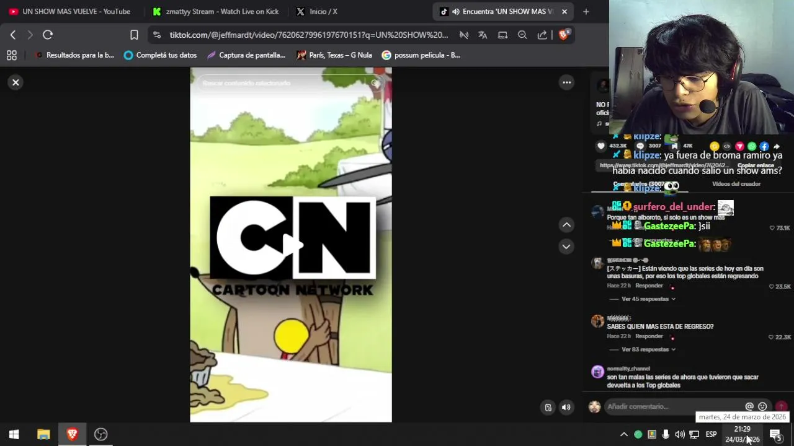This screenshot has height=446, width=794.
Task: Open 'Resultados para la b...' bookmark
Action: [74, 55]
